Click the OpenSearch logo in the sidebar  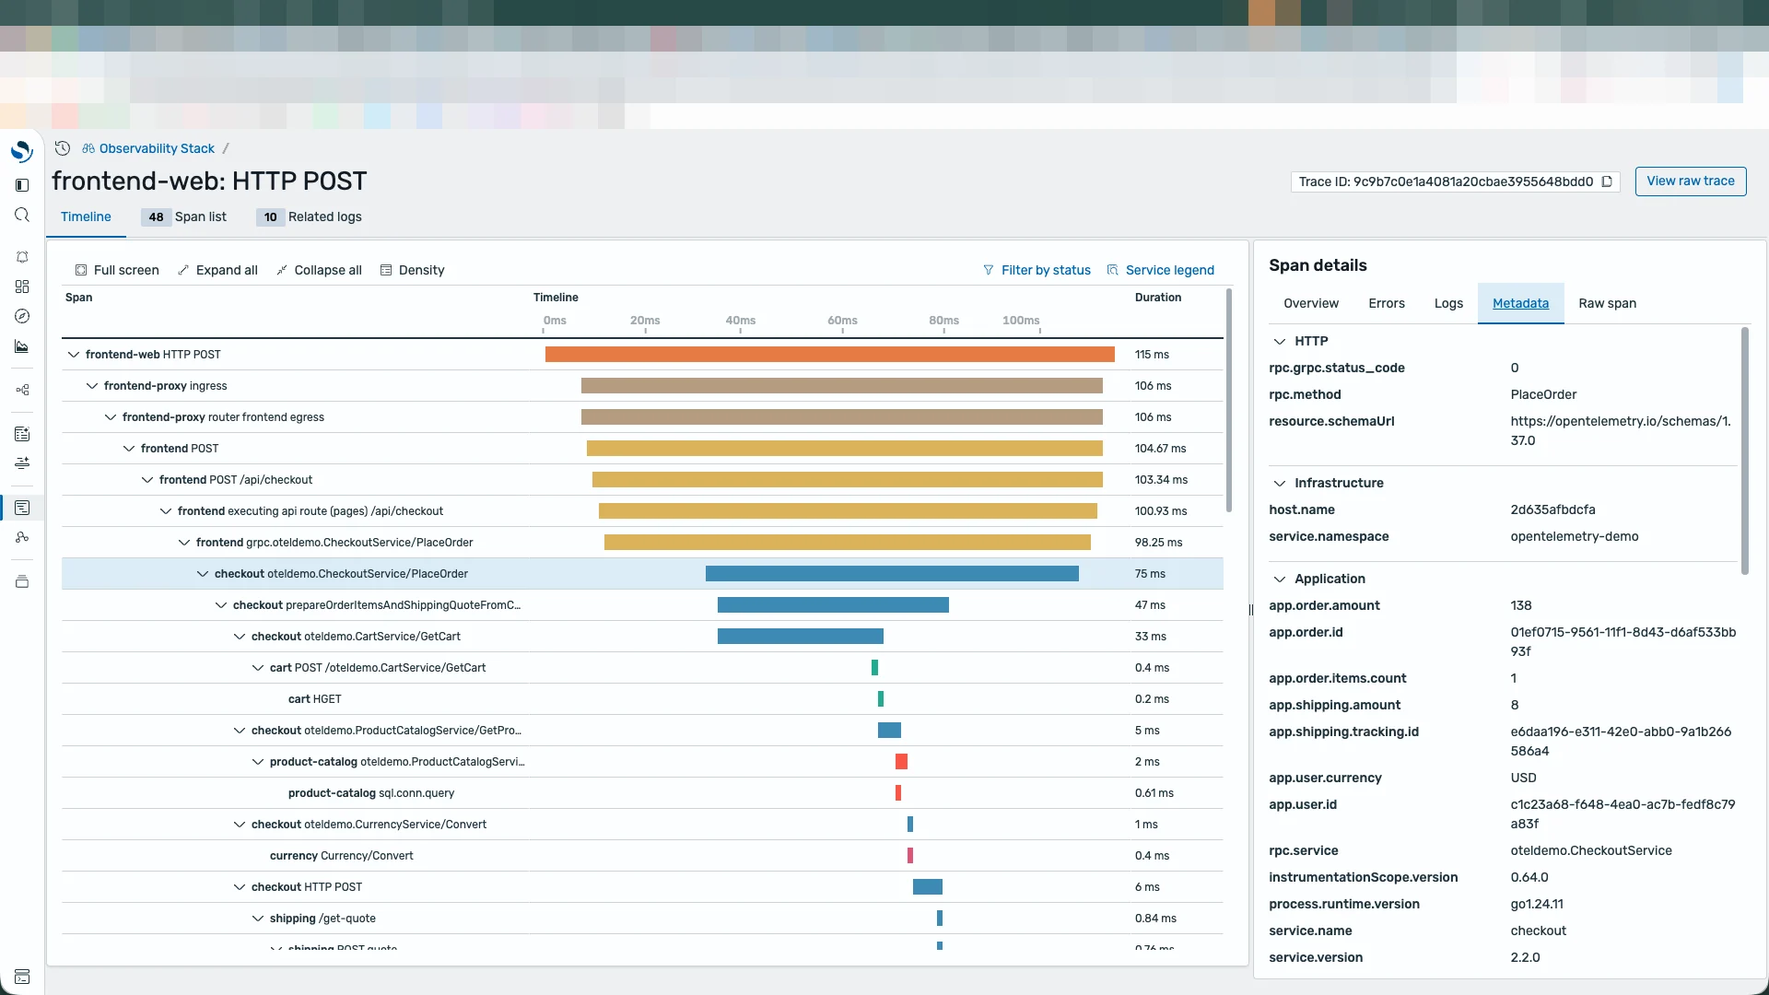pos(21,151)
